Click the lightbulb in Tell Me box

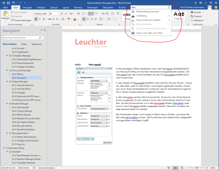click(169, 7)
